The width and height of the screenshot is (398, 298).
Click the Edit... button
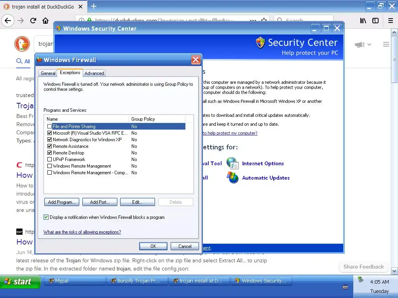(137, 202)
